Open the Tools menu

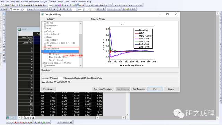tap(67, 2)
